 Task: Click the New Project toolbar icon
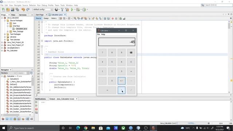pyautogui.click(x=8, y=10)
